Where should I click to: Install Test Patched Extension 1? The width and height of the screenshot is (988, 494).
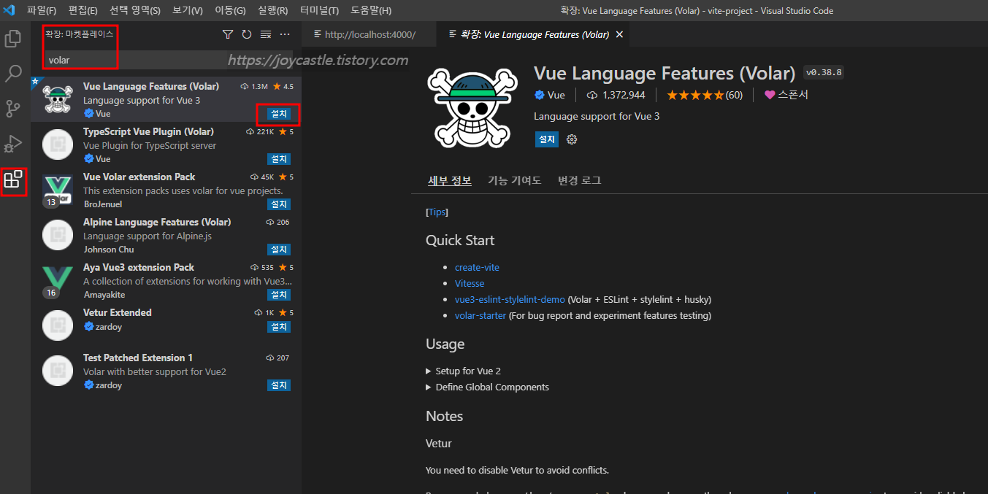279,385
